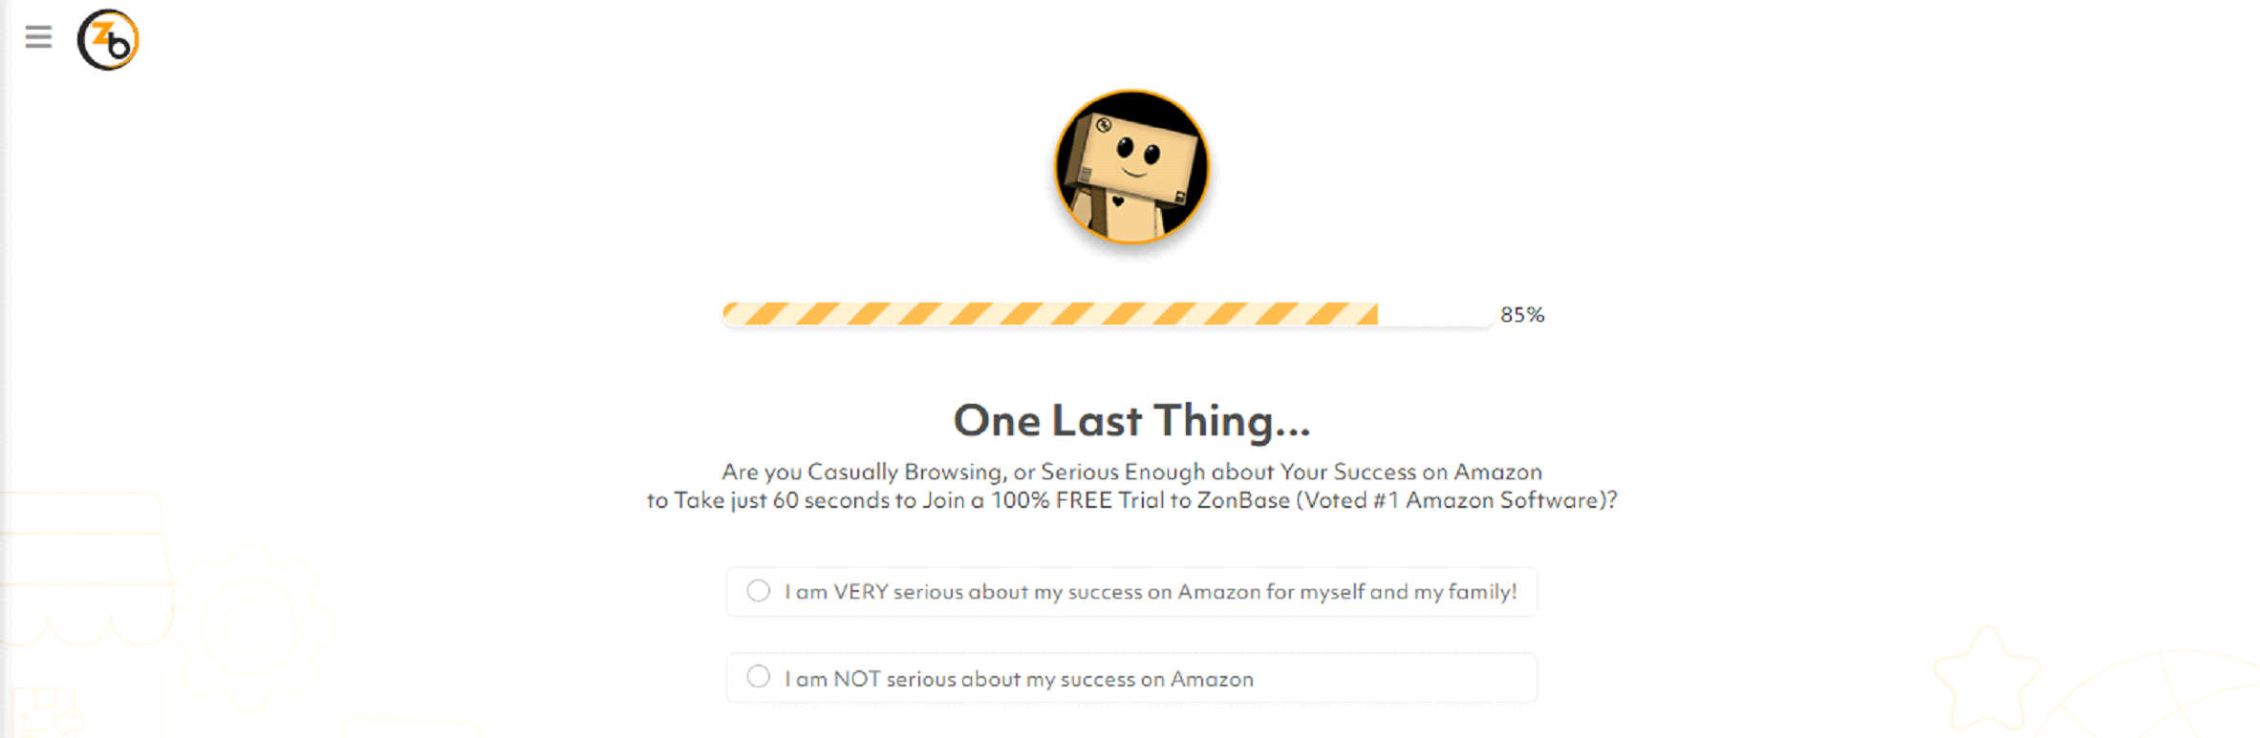Click the empty end of the progress bar

[x=1435, y=314]
